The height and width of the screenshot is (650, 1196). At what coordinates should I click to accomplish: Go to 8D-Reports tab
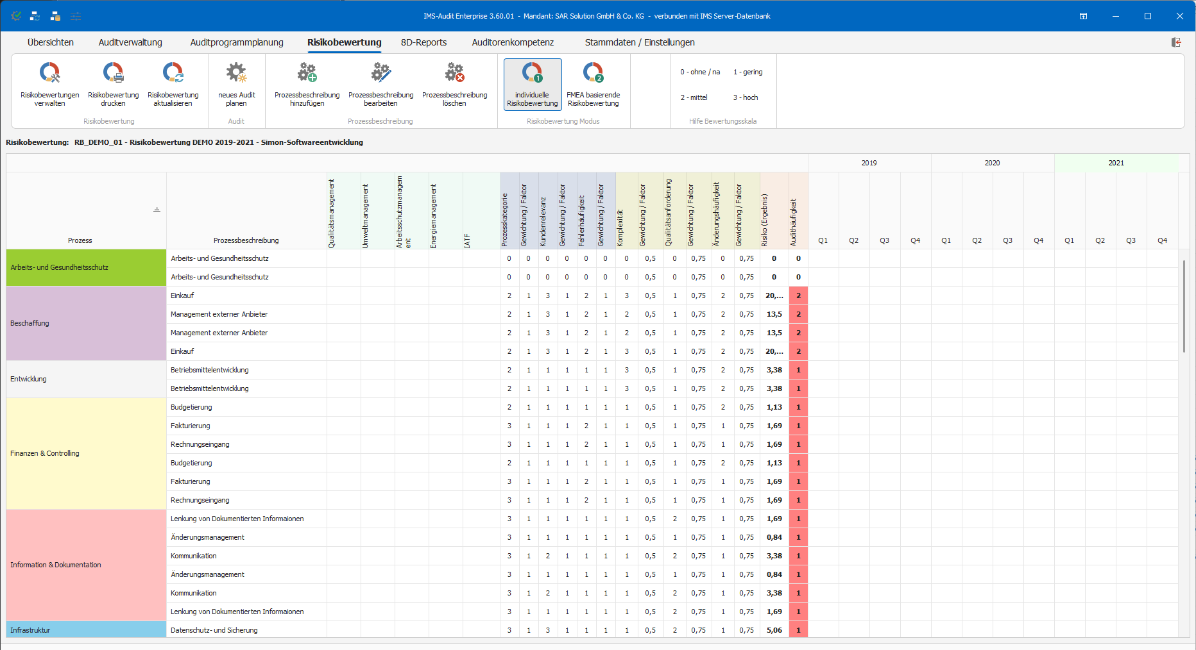point(423,42)
